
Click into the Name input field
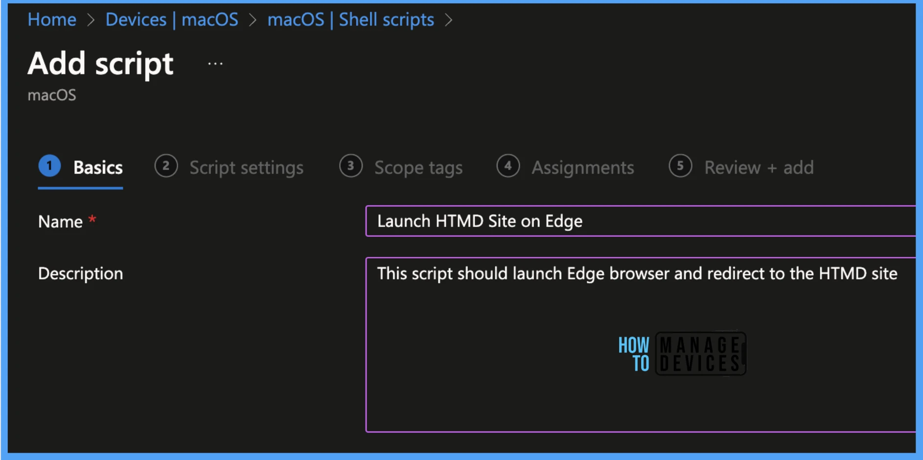click(x=641, y=221)
